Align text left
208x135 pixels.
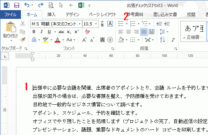coord(121,32)
